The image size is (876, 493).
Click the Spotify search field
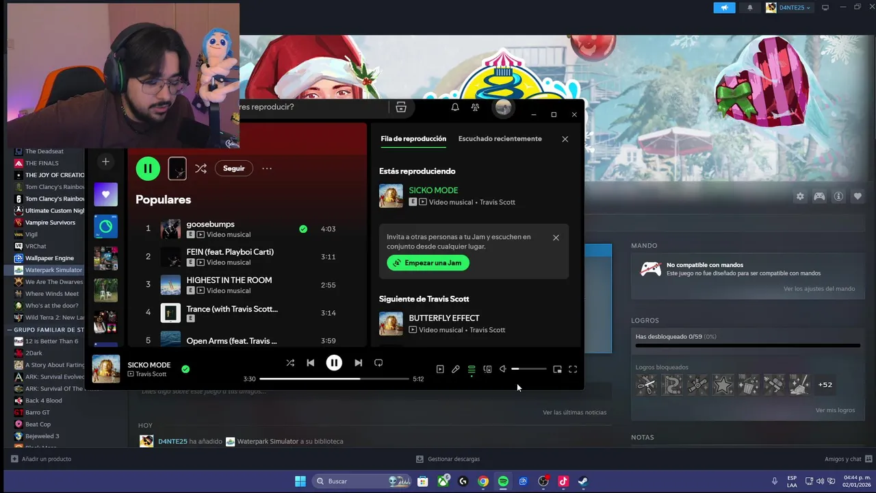(x=313, y=107)
